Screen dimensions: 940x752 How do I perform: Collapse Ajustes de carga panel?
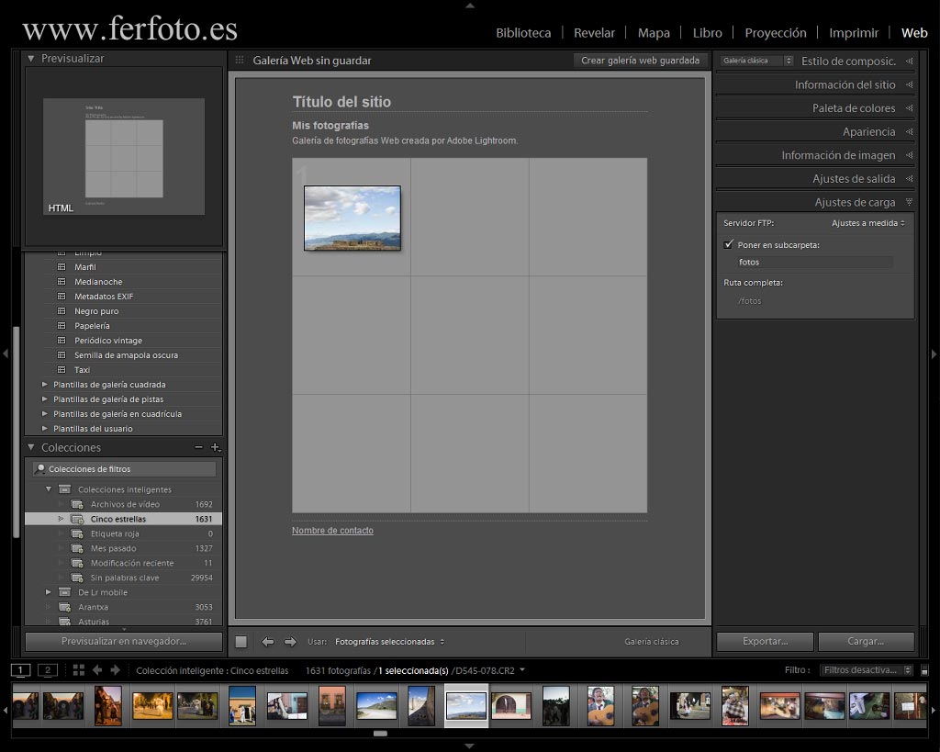[910, 202]
